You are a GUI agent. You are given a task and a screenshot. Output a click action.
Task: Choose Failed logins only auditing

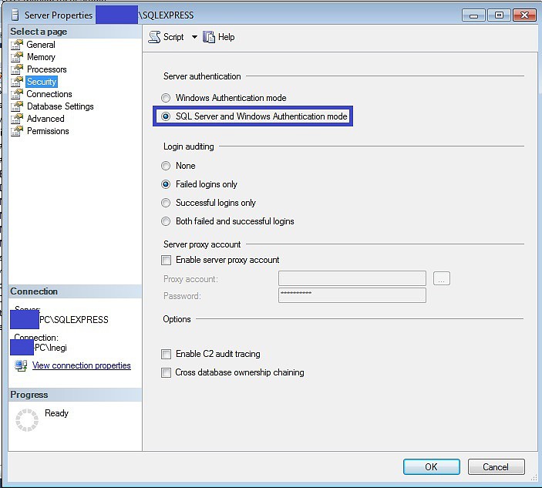point(166,184)
